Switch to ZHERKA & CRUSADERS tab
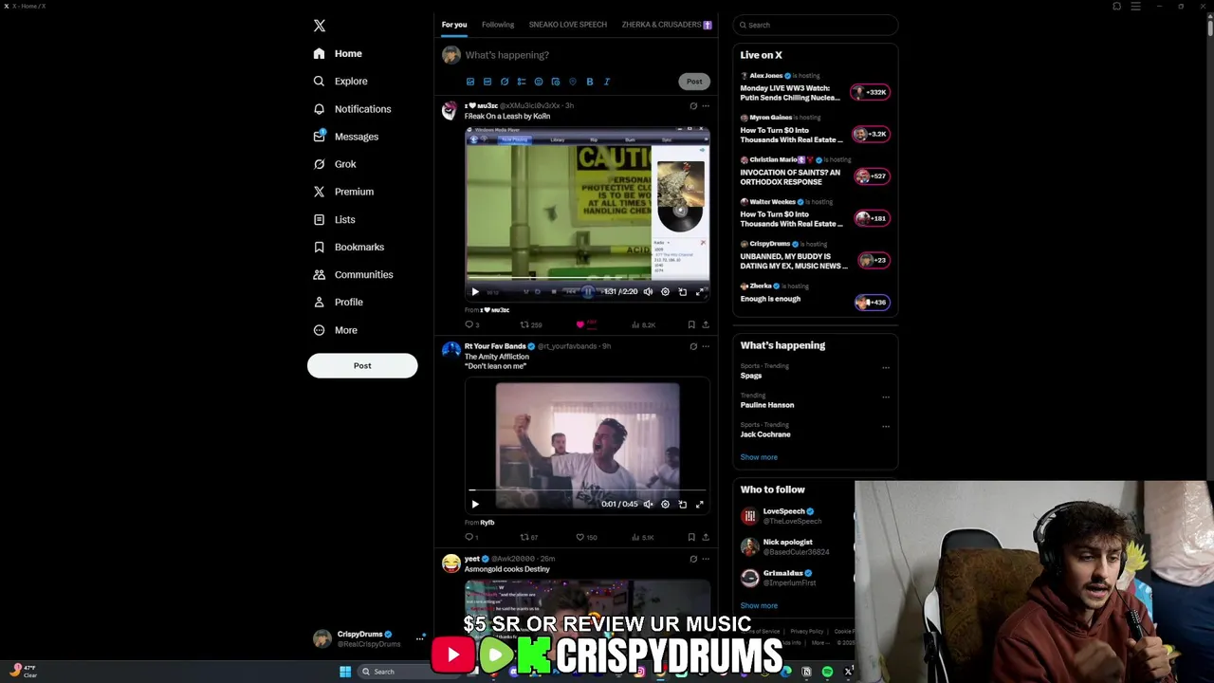The width and height of the screenshot is (1214, 683). (667, 25)
